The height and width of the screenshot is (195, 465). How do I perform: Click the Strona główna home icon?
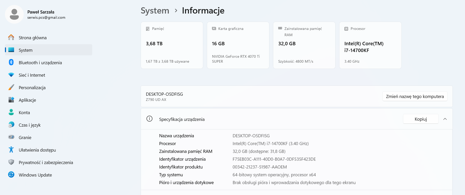coord(11,37)
